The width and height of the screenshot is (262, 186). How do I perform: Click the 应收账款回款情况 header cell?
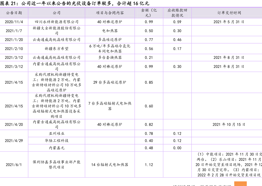[x=177, y=13]
